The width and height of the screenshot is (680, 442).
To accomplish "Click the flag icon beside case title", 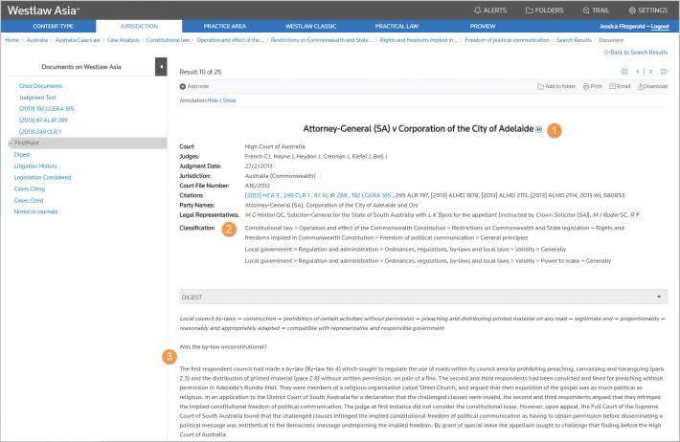I will click(538, 129).
